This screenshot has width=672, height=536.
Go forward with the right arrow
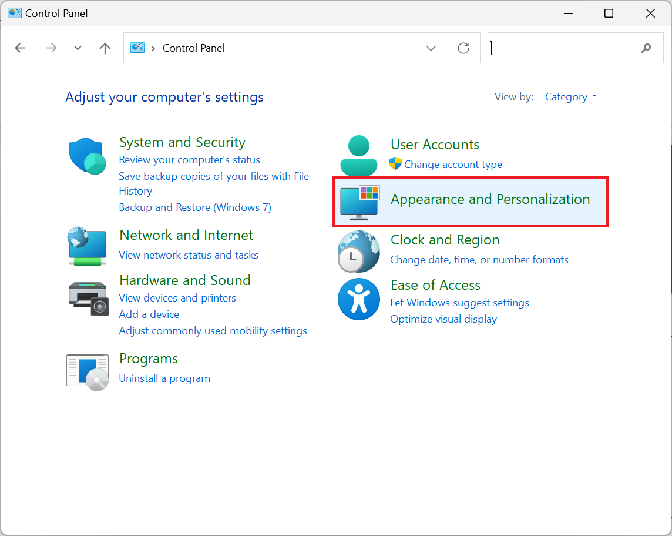pyautogui.click(x=51, y=48)
